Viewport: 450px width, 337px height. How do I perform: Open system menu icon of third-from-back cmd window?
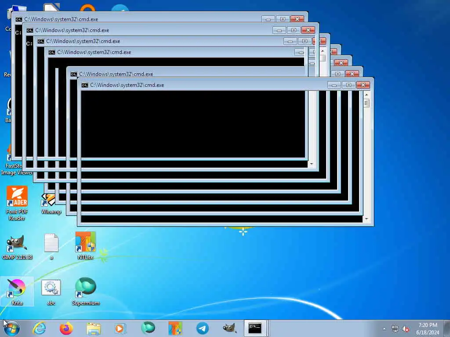(x=40, y=41)
